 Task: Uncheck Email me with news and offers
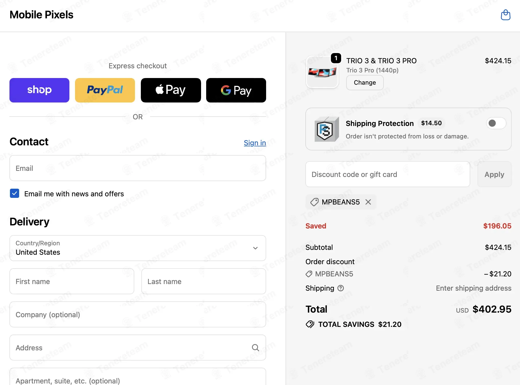tap(15, 194)
